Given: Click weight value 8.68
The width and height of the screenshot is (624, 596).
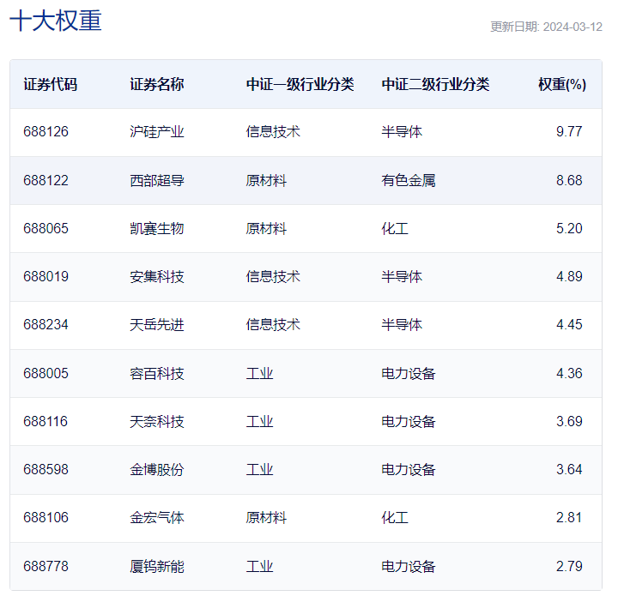Looking at the screenshot, I should pyautogui.click(x=569, y=180).
